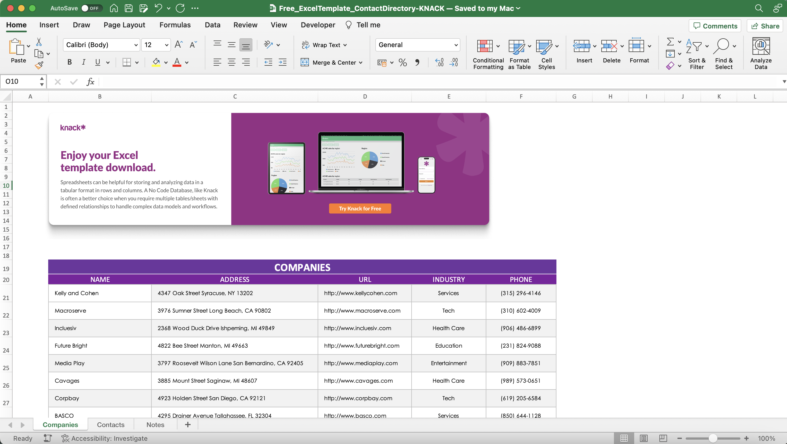Open the Contacts sheet tab

[110, 425]
